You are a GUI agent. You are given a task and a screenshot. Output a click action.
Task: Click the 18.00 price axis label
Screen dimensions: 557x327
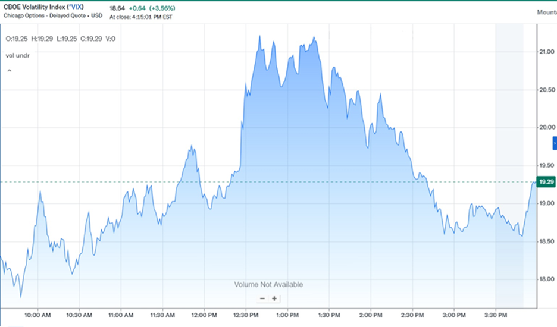(547, 279)
